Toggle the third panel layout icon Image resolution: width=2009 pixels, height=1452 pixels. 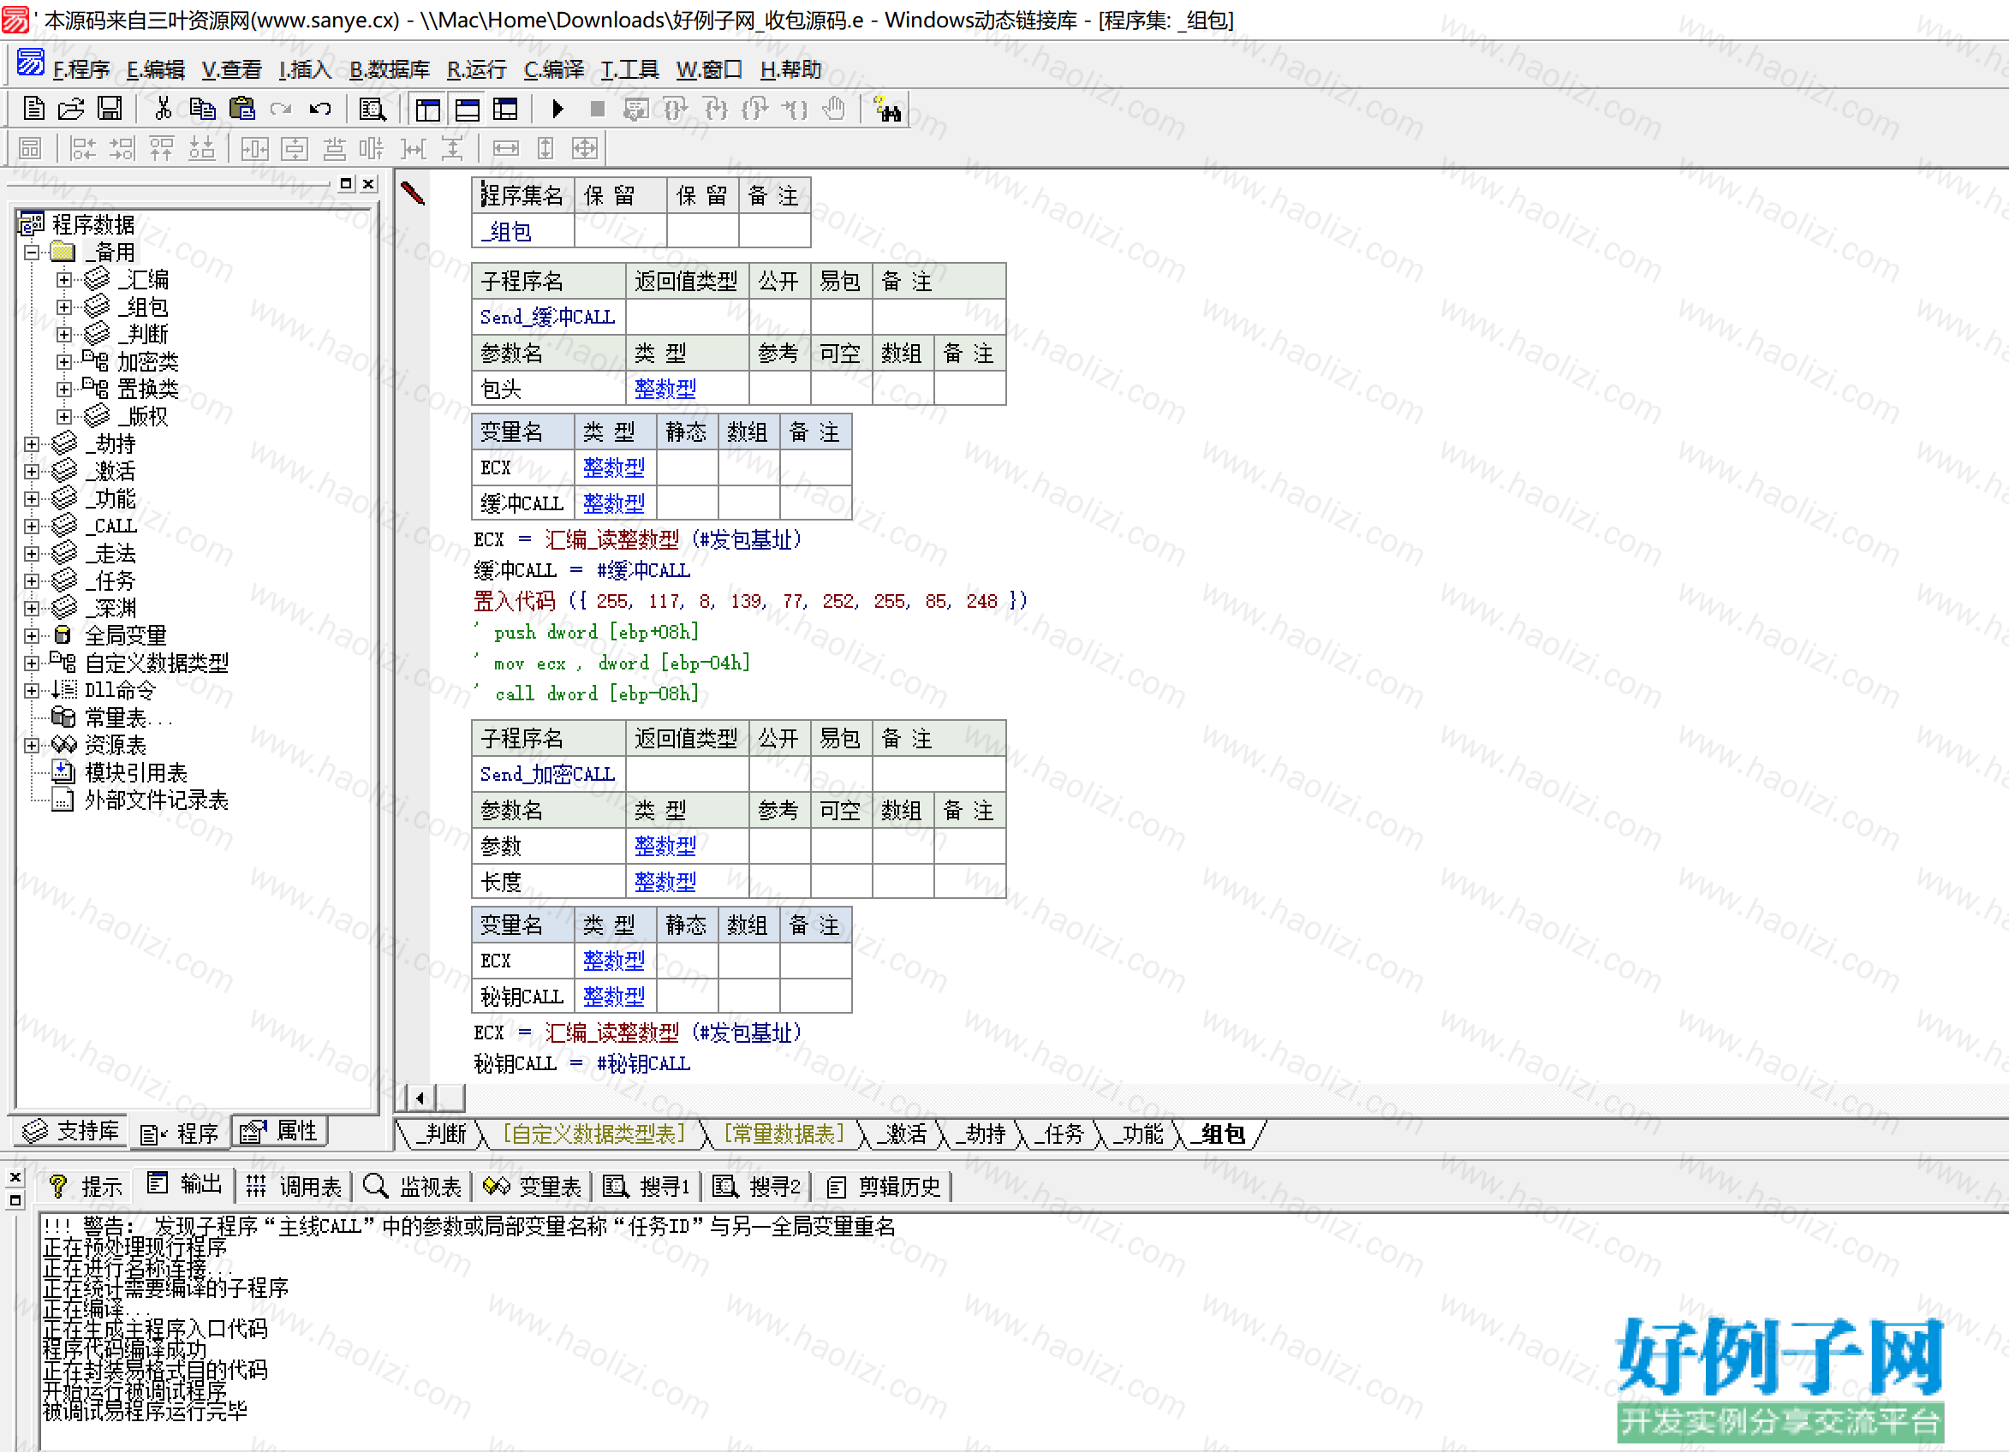tap(506, 109)
